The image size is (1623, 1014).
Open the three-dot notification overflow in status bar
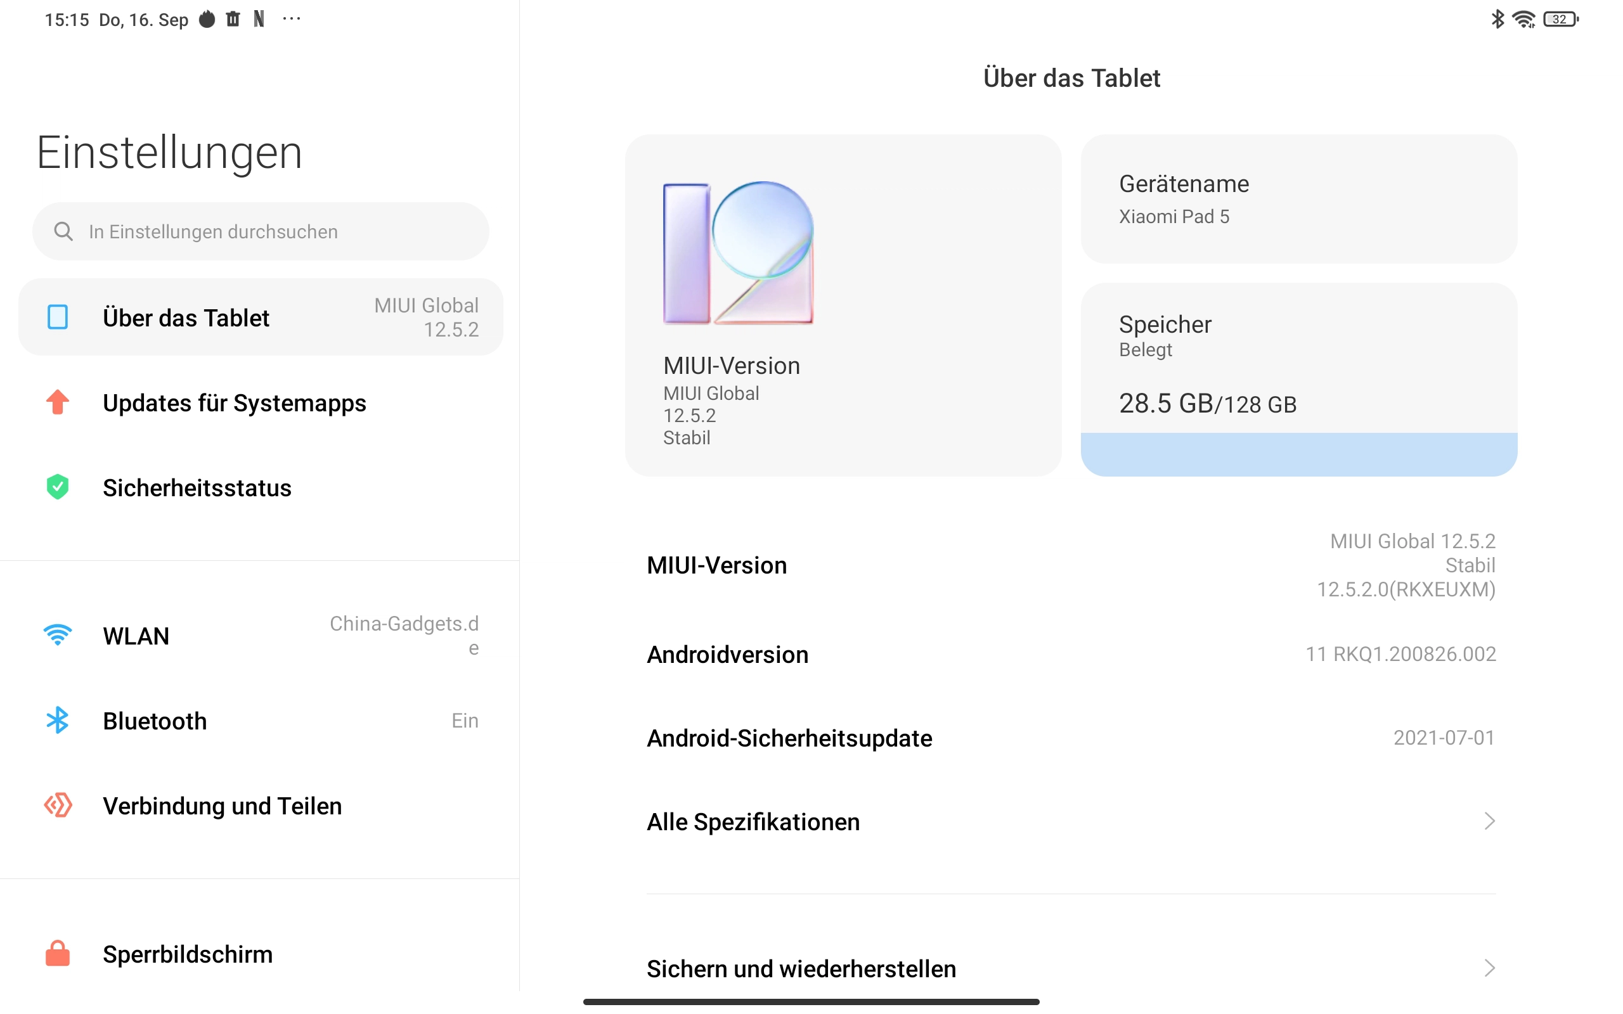(292, 20)
